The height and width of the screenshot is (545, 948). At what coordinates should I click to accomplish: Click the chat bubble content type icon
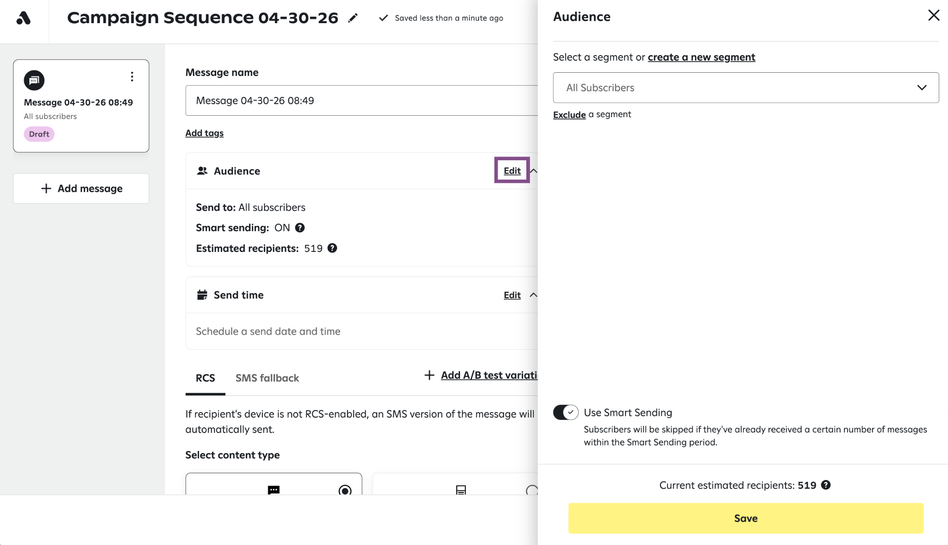point(274,490)
